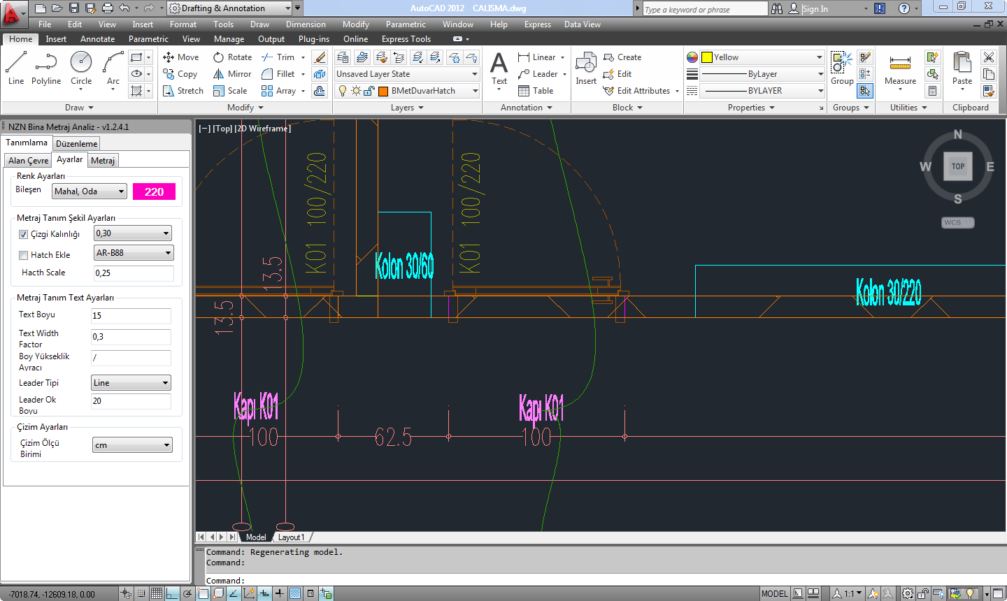The height and width of the screenshot is (601, 1007).
Task: Activate the Mirror modify tool
Action: [232, 74]
